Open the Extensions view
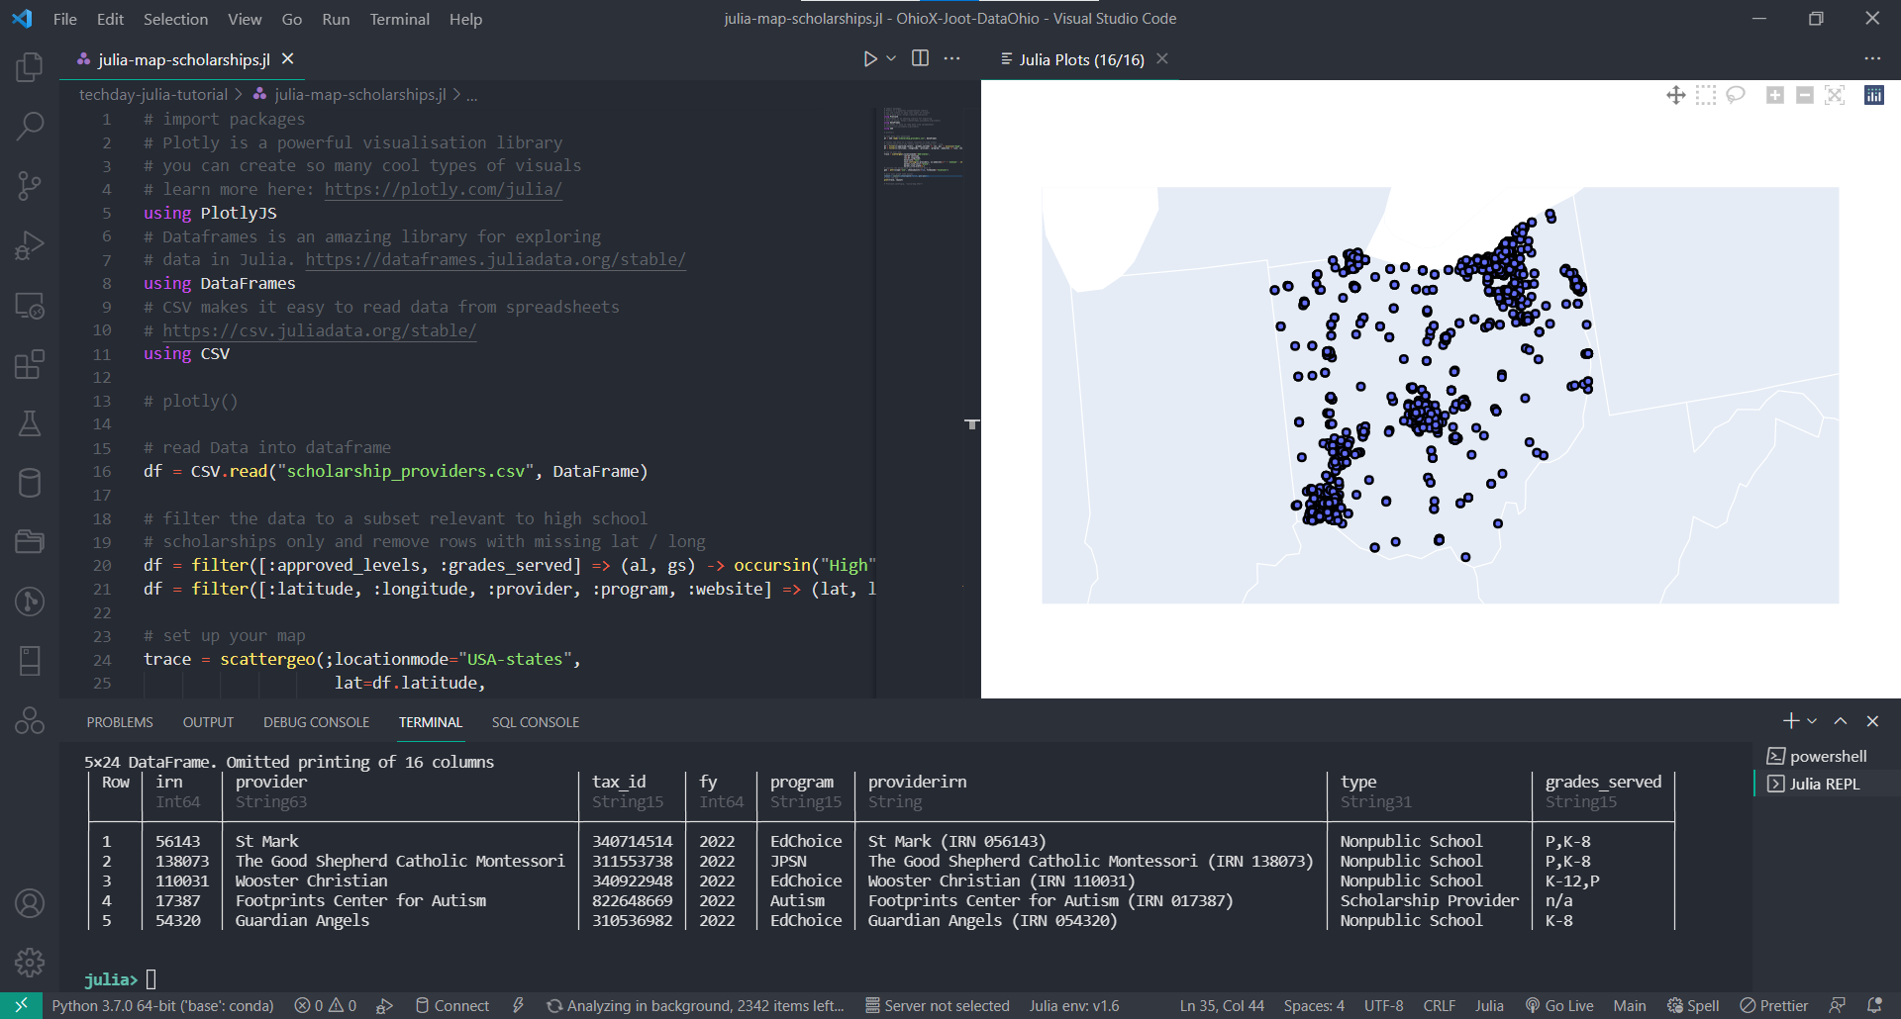 click(30, 364)
